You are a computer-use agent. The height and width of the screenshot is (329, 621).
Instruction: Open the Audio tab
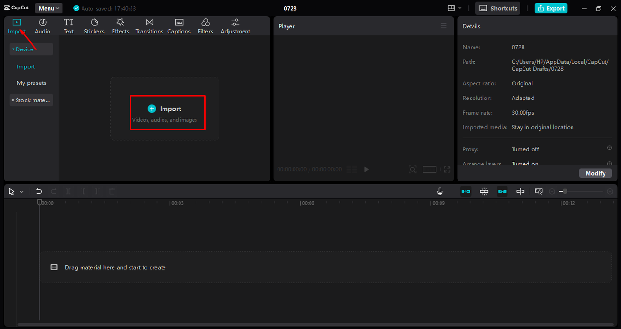coord(43,26)
